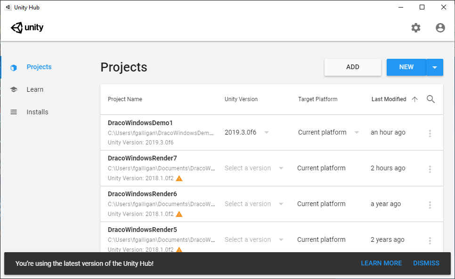Open the settings gear icon
The image size is (455, 279).
point(416,28)
